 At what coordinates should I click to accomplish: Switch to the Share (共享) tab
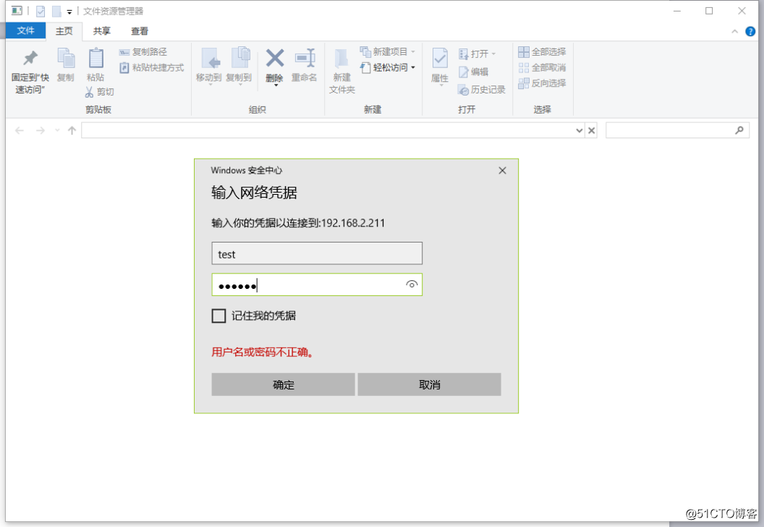click(102, 31)
